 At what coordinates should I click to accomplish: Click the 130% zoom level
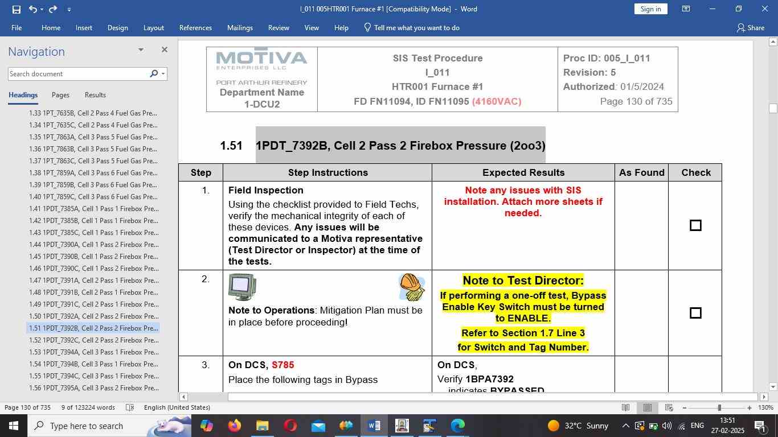point(766,408)
